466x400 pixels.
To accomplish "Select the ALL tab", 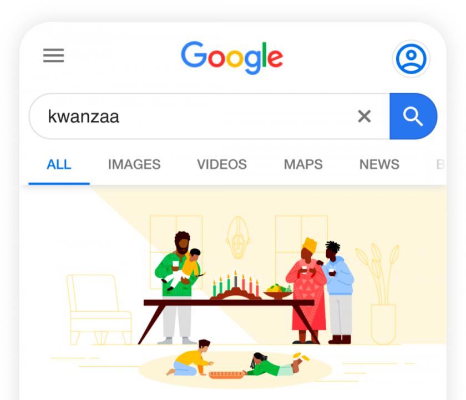I will tap(59, 165).
